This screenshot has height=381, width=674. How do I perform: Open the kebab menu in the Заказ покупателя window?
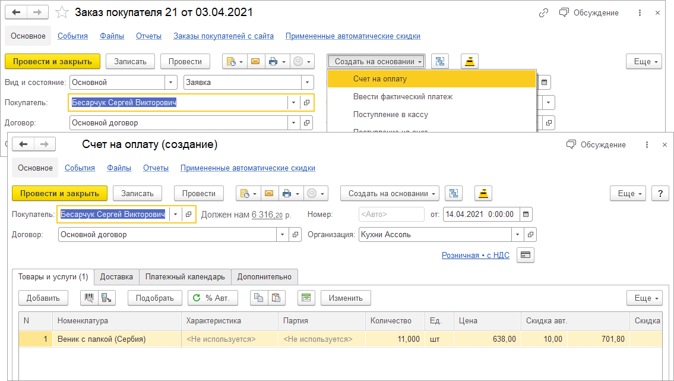[x=640, y=13]
